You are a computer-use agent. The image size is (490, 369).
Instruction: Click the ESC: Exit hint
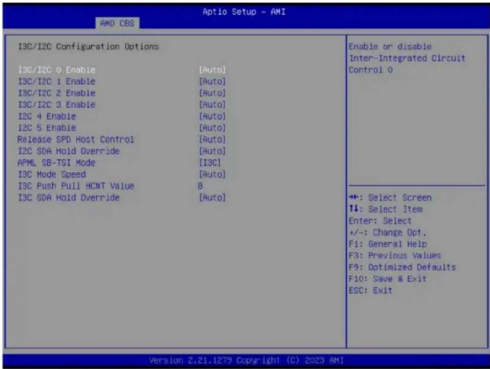click(x=370, y=290)
